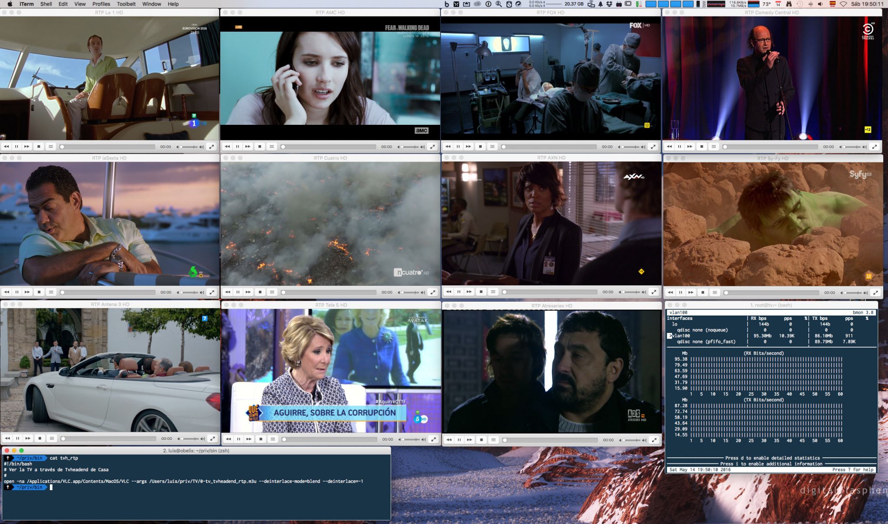Pause the RTP Tele 5 HD stream

238,439
